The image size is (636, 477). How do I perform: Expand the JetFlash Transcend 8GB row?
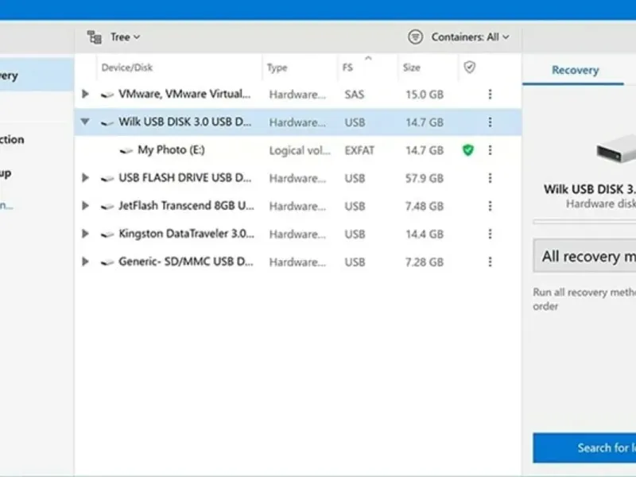85,206
